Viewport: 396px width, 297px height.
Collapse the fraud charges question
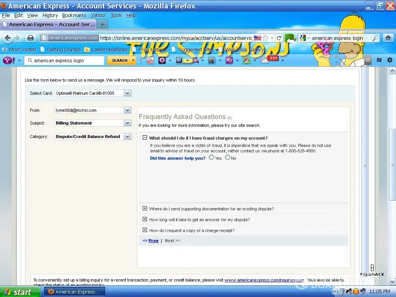pos(145,138)
